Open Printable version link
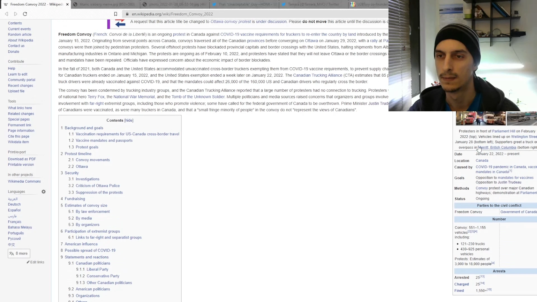This screenshot has height=302, width=537. (x=21, y=165)
